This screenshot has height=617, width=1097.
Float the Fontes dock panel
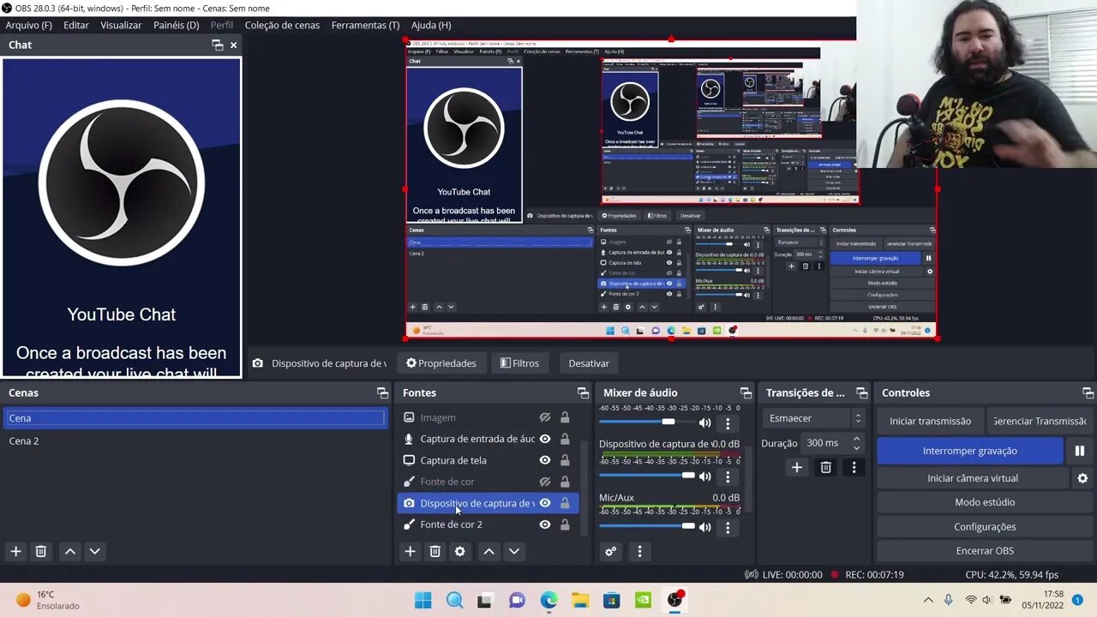(x=583, y=392)
